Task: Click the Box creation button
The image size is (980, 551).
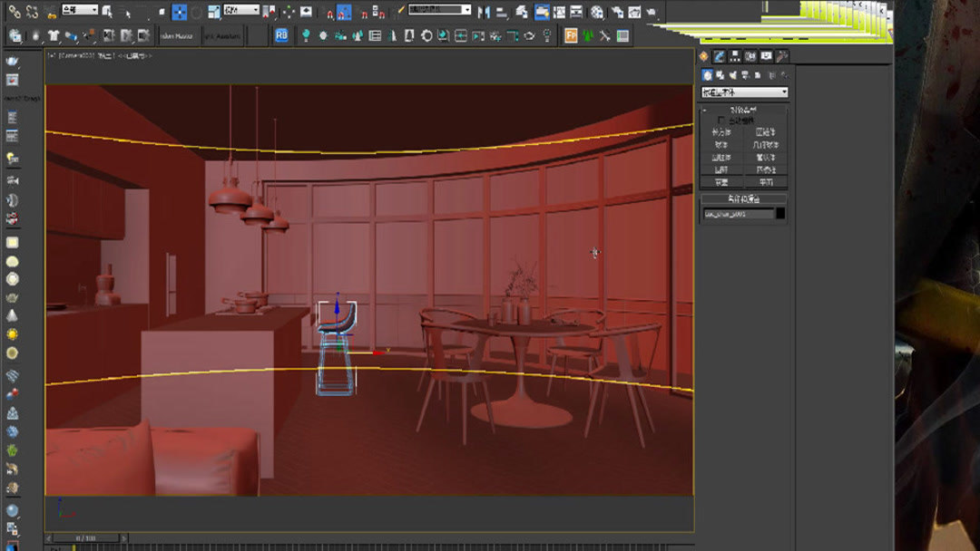Action: [x=720, y=132]
